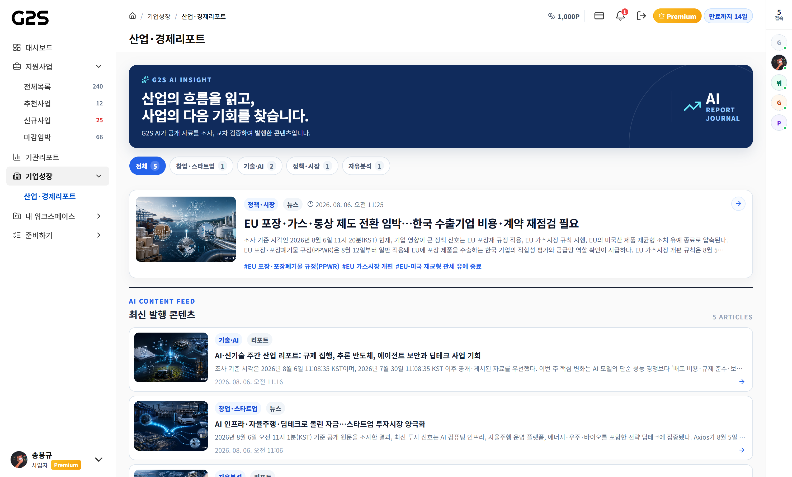Click the 위 online user avatar

coord(779,83)
